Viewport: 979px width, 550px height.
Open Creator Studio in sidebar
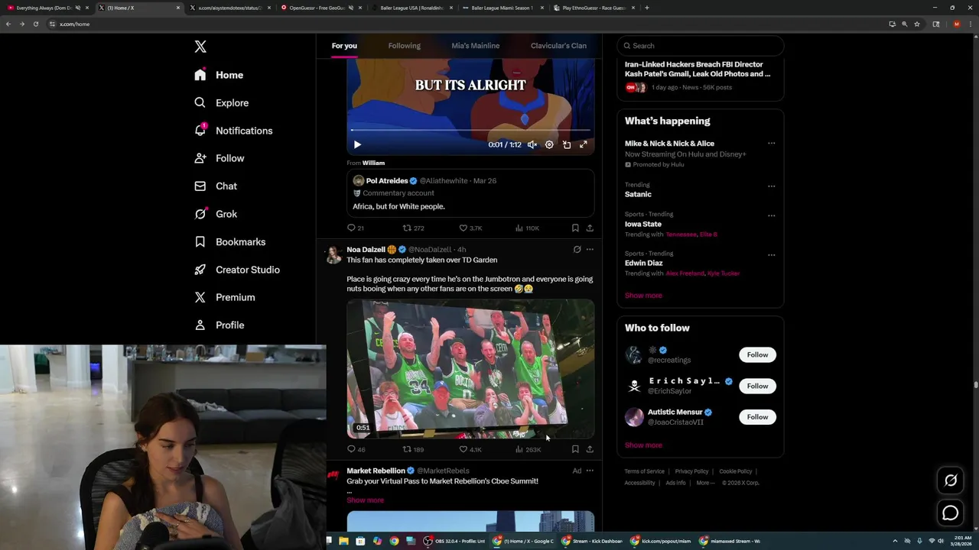click(x=236, y=270)
